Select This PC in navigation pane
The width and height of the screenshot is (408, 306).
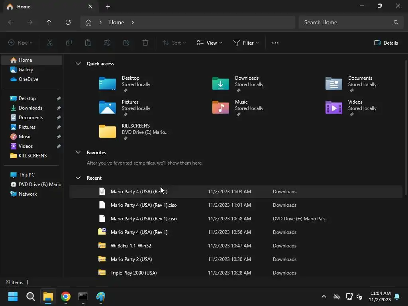coord(31,175)
